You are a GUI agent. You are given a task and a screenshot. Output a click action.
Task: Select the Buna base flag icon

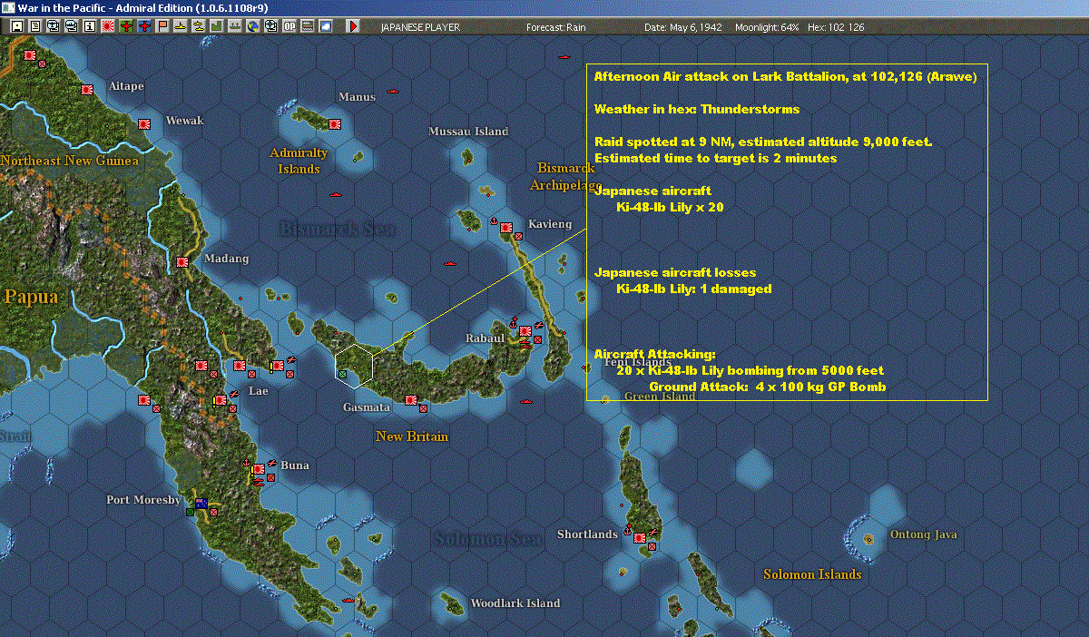(x=259, y=469)
